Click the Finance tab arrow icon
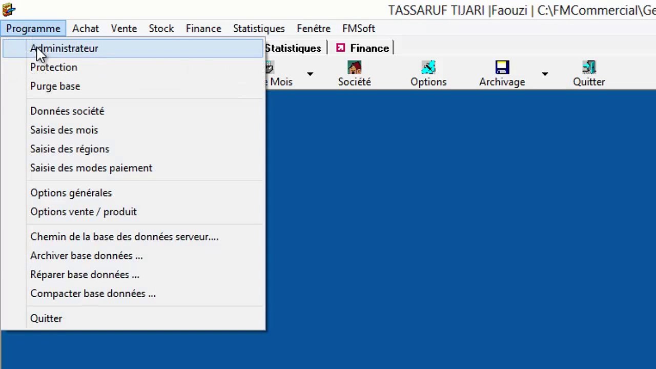656x369 pixels. tap(341, 48)
